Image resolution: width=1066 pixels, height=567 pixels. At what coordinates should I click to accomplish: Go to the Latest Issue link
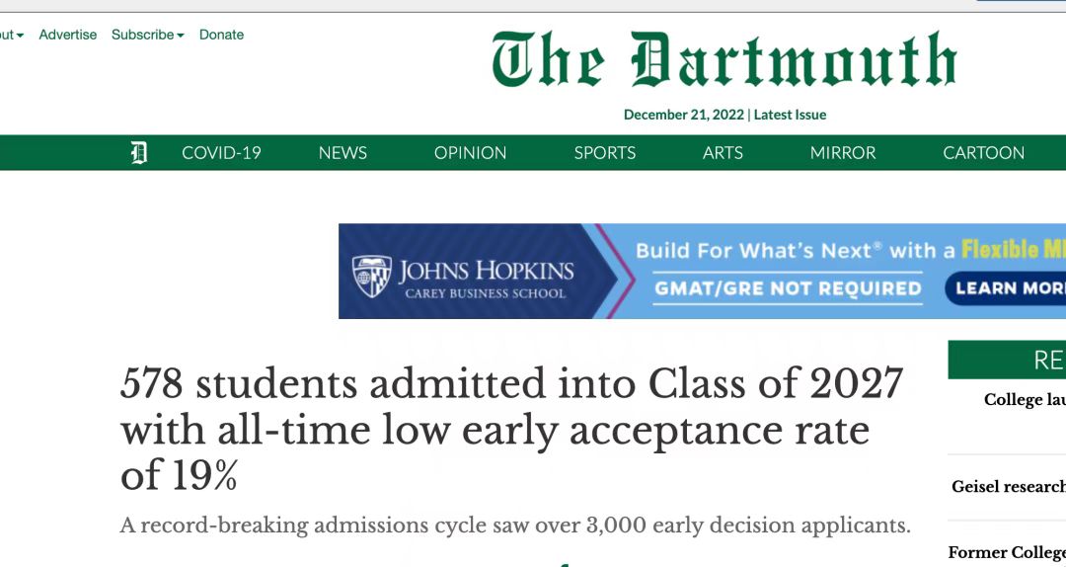[x=790, y=115]
